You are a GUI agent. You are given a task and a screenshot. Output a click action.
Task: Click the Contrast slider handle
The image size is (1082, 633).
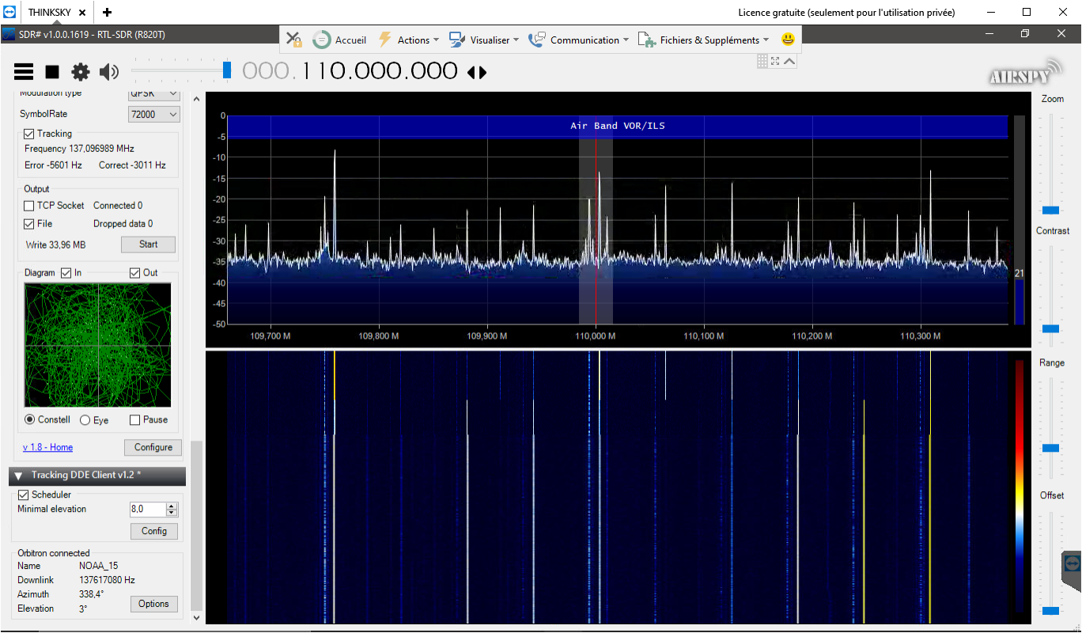[1050, 328]
